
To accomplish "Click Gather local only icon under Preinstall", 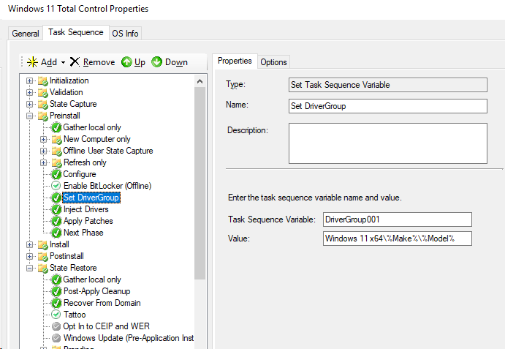I will 56,127.
